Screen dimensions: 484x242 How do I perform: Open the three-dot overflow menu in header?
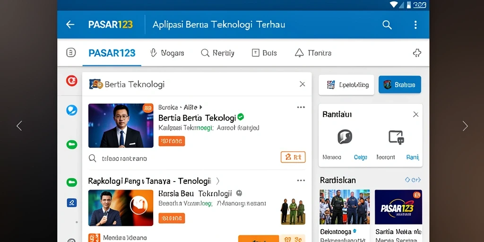[x=415, y=25]
